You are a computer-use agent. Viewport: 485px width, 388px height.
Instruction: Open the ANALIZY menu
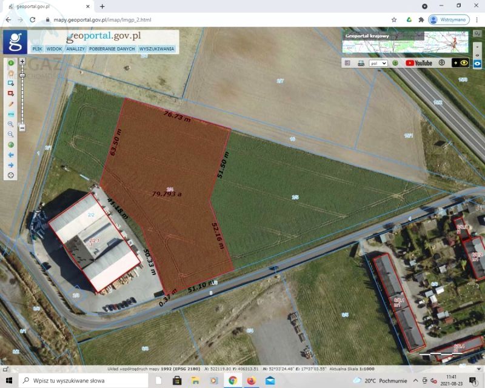click(76, 48)
